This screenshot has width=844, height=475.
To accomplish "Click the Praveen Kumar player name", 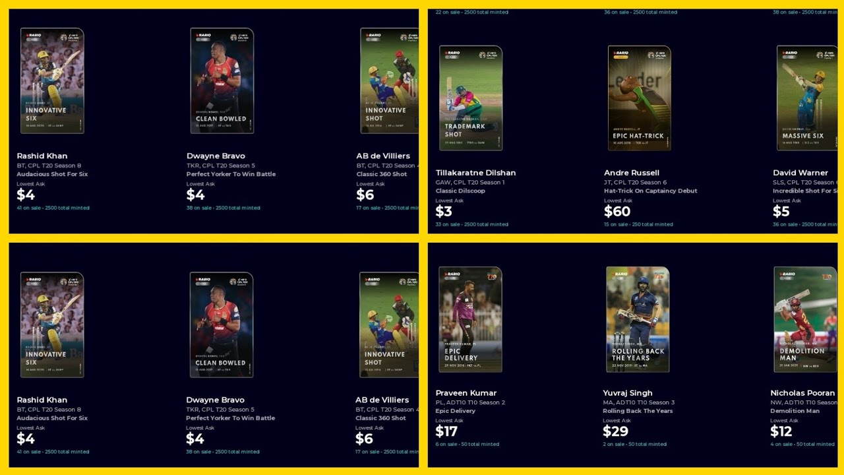I will [x=466, y=393].
